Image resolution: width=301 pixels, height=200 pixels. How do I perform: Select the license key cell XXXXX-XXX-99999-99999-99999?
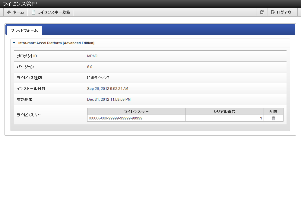(x=136, y=118)
